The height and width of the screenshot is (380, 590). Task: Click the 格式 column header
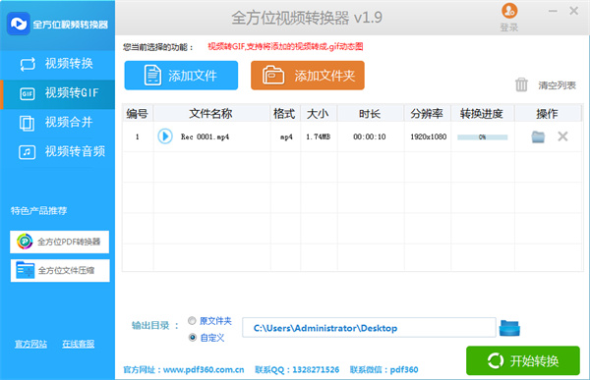point(284,114)
